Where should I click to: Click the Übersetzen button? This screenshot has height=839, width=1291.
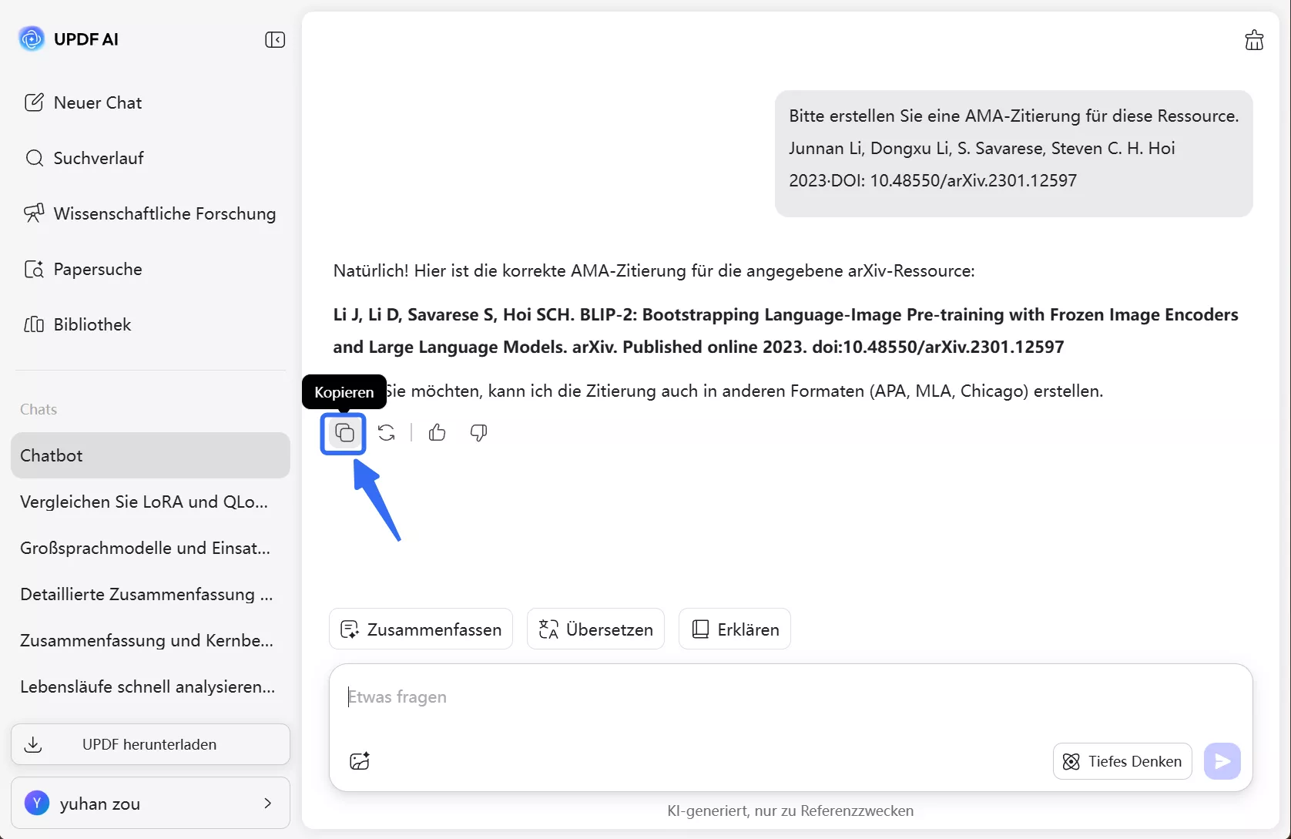coord(595,629)
